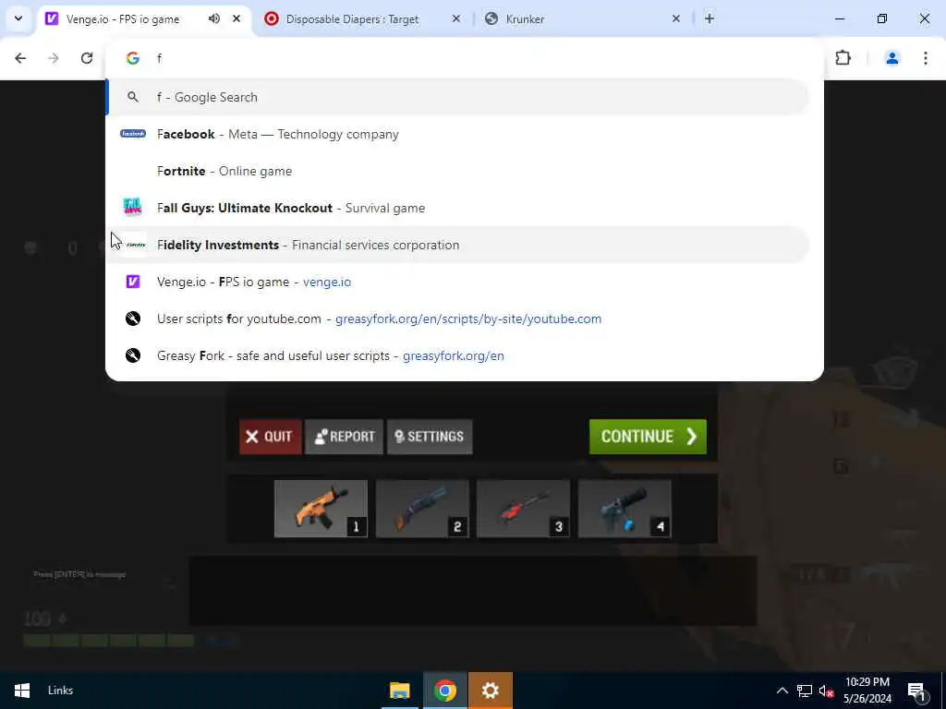Select the Facebook suggestion
946x709 pixels.
[x=458, y=134]
